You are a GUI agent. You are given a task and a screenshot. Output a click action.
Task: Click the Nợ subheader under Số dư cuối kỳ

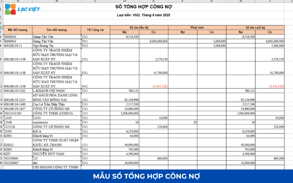(x=241, y=32)
